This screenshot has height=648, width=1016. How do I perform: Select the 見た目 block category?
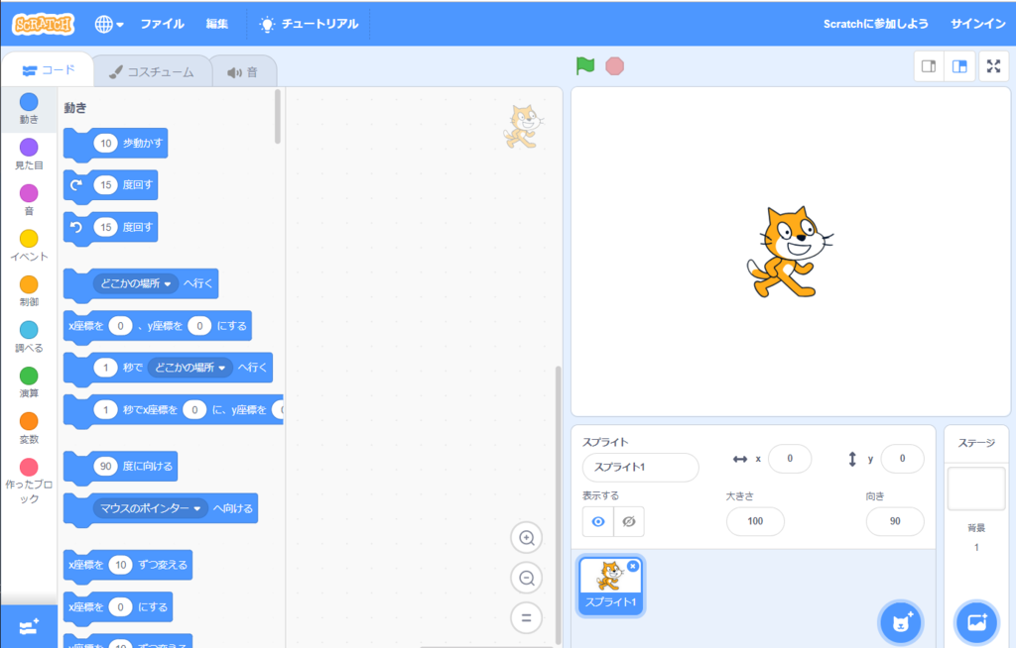tap(29, 155)
